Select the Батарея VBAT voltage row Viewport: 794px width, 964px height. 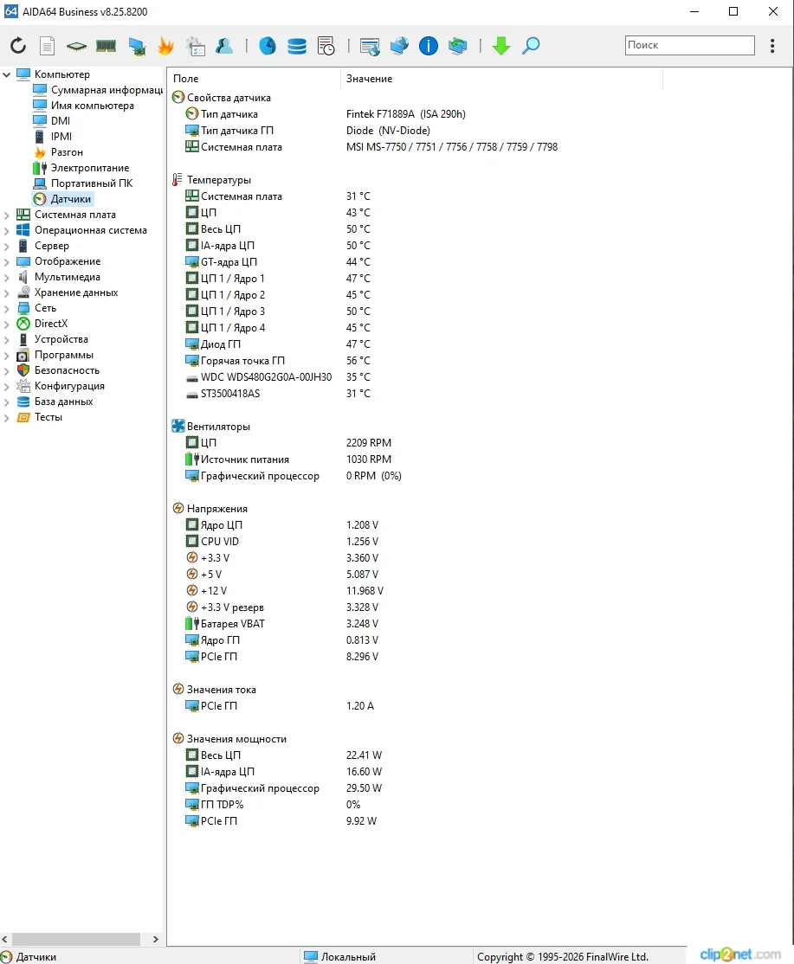point(282,624)
